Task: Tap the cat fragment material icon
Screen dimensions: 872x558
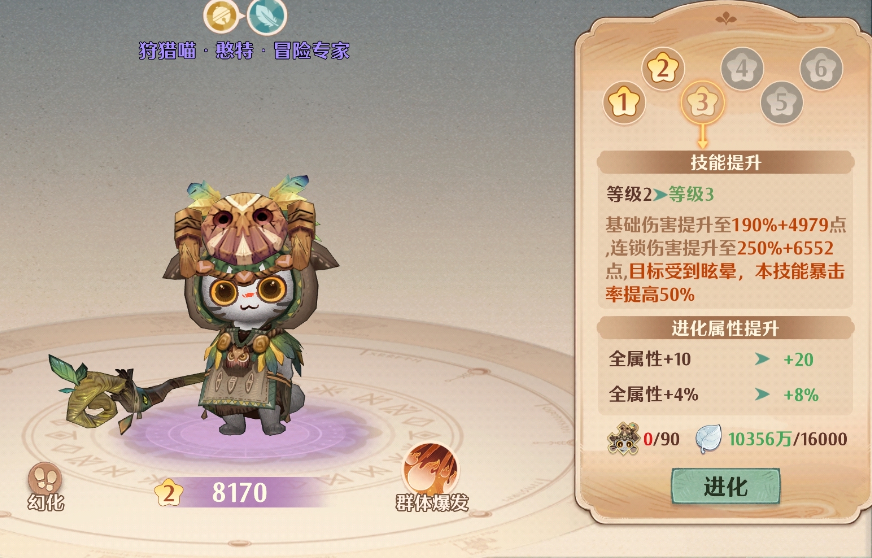Action: (x=623, y=439)
